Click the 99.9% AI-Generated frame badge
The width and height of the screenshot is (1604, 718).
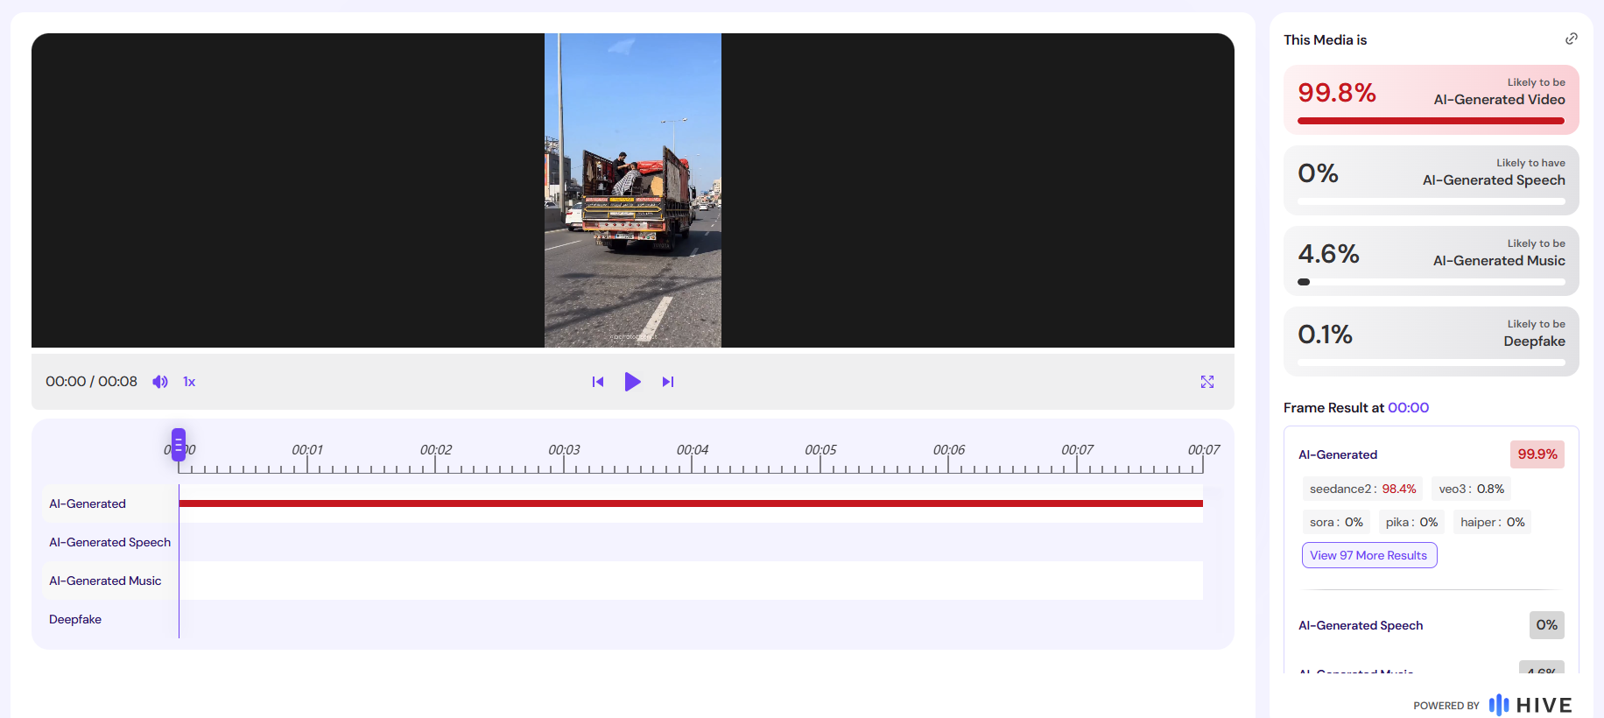point(1537,454)
